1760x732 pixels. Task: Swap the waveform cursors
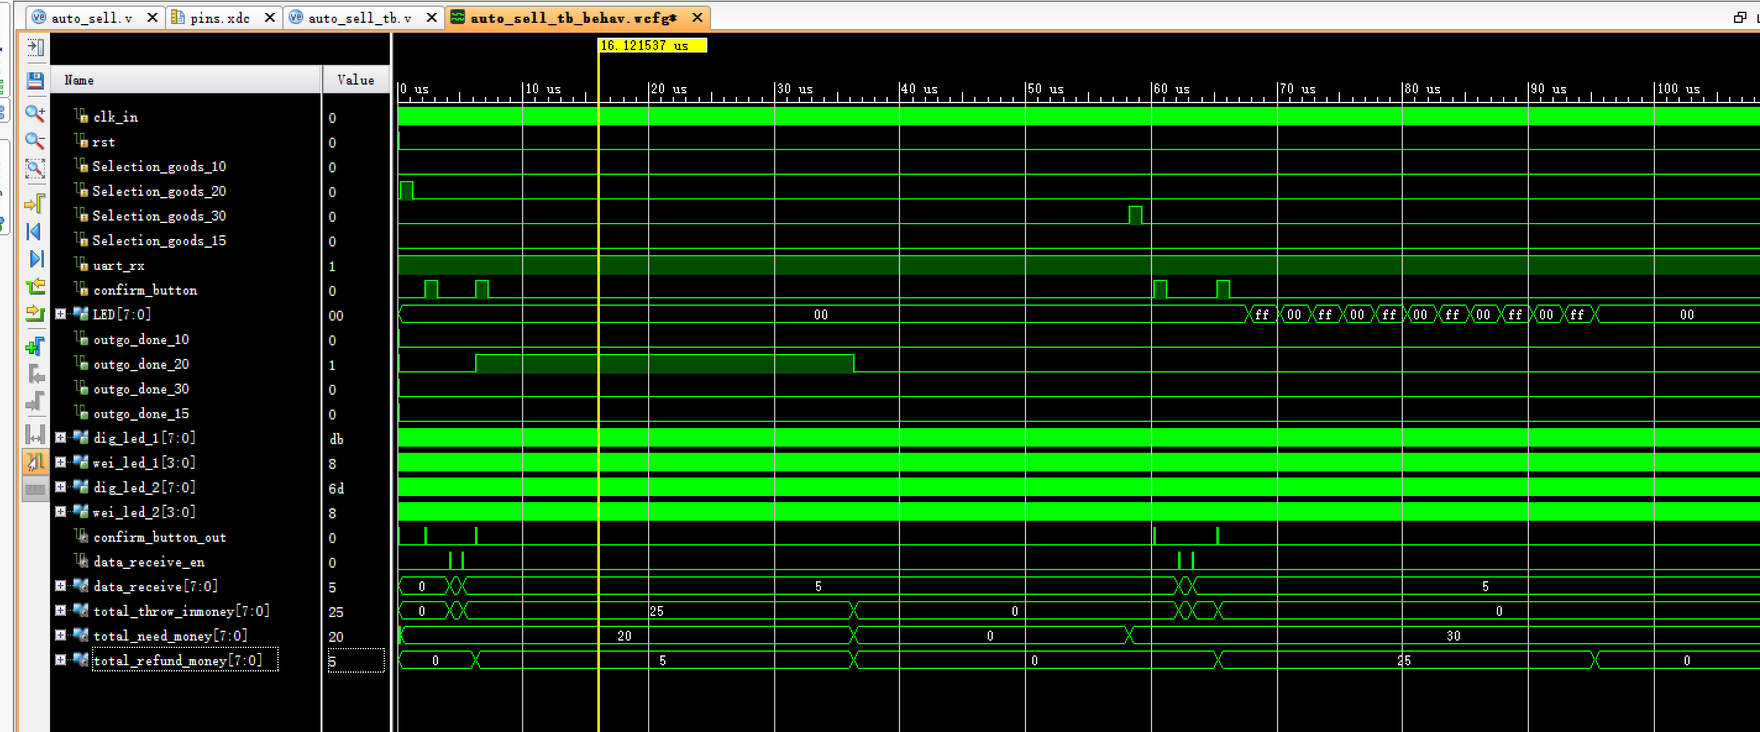pyautogui.click(x=35, y=434)
